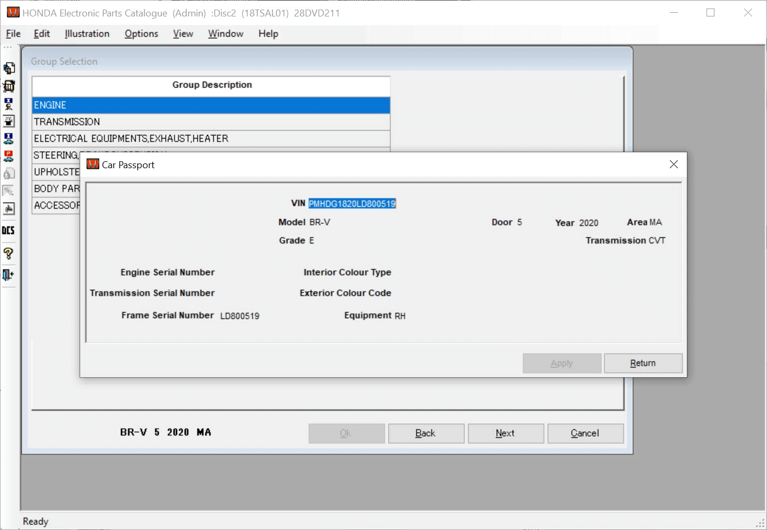Select ELECTRICAL EQUIPMENTS,EXHAUST,HEATER row
This screenshot has height=530, width=767.
pos(211,138)
